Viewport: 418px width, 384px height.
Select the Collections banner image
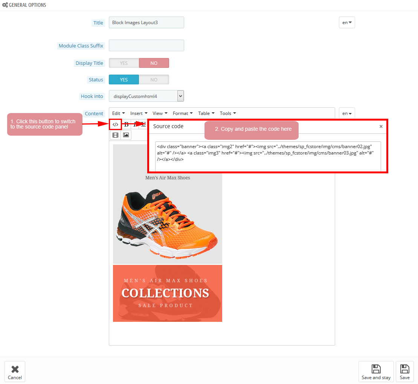coord(168,293)
